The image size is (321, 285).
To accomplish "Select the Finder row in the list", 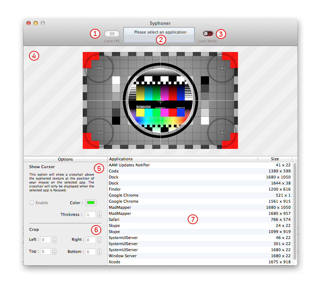I will 115,189.
